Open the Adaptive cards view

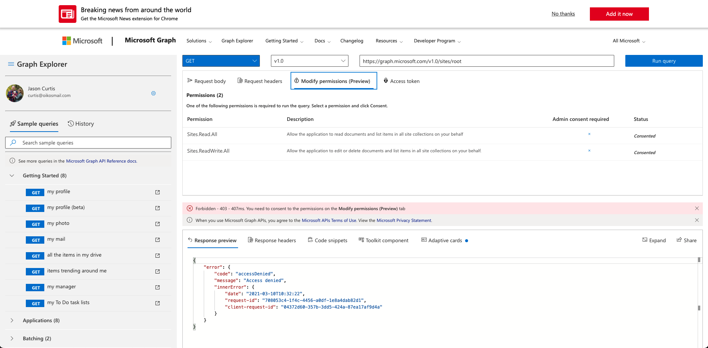[442, 240]
